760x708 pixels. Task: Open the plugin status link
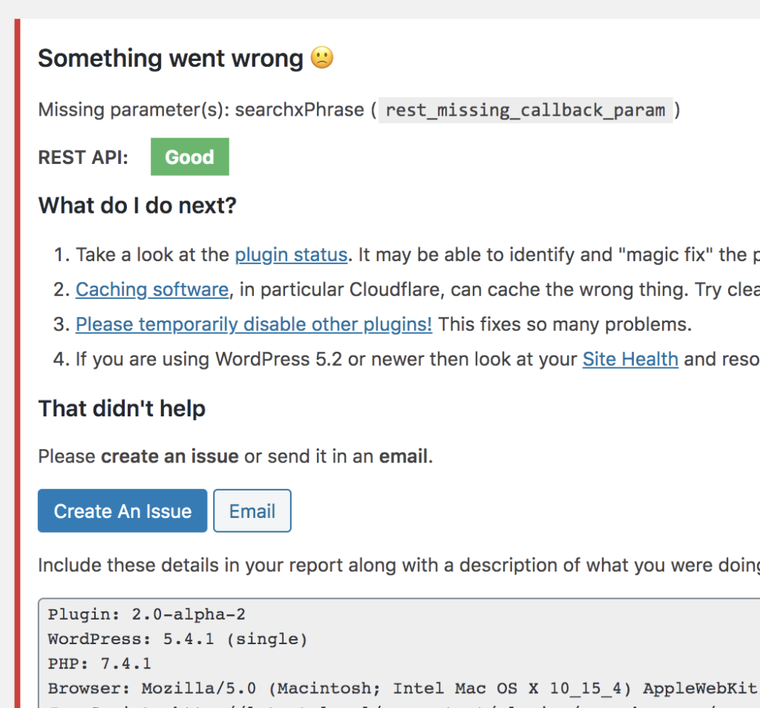pyautogui.click(x=291, y=255)
